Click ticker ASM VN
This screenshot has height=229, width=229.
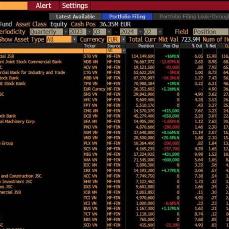[x=90, y=132]
